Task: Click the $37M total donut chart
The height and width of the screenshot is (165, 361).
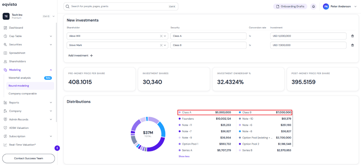Action: (x=148, y=134)
